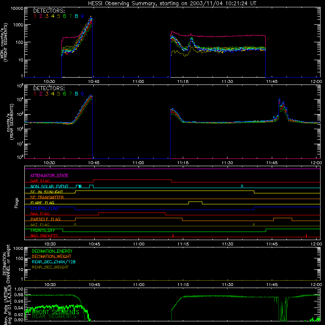The width and height of the screenshot is (325, 325).
Task: Click green detector 6 in rear segments legend
Action: tap(65, 94)
